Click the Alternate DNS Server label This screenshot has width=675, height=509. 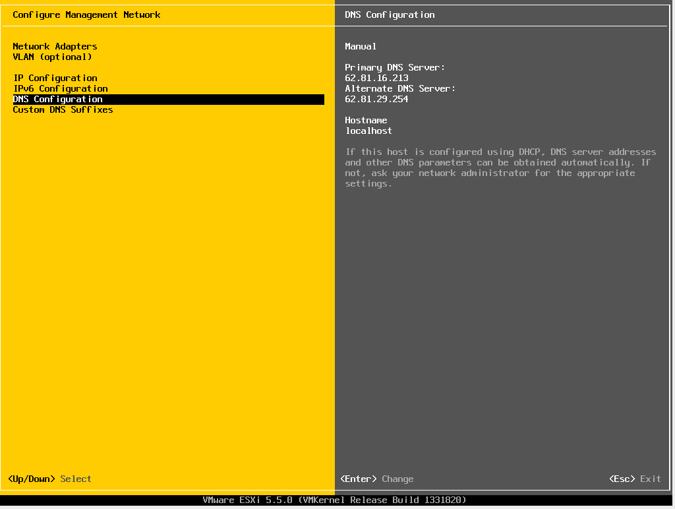pos(400,88)
